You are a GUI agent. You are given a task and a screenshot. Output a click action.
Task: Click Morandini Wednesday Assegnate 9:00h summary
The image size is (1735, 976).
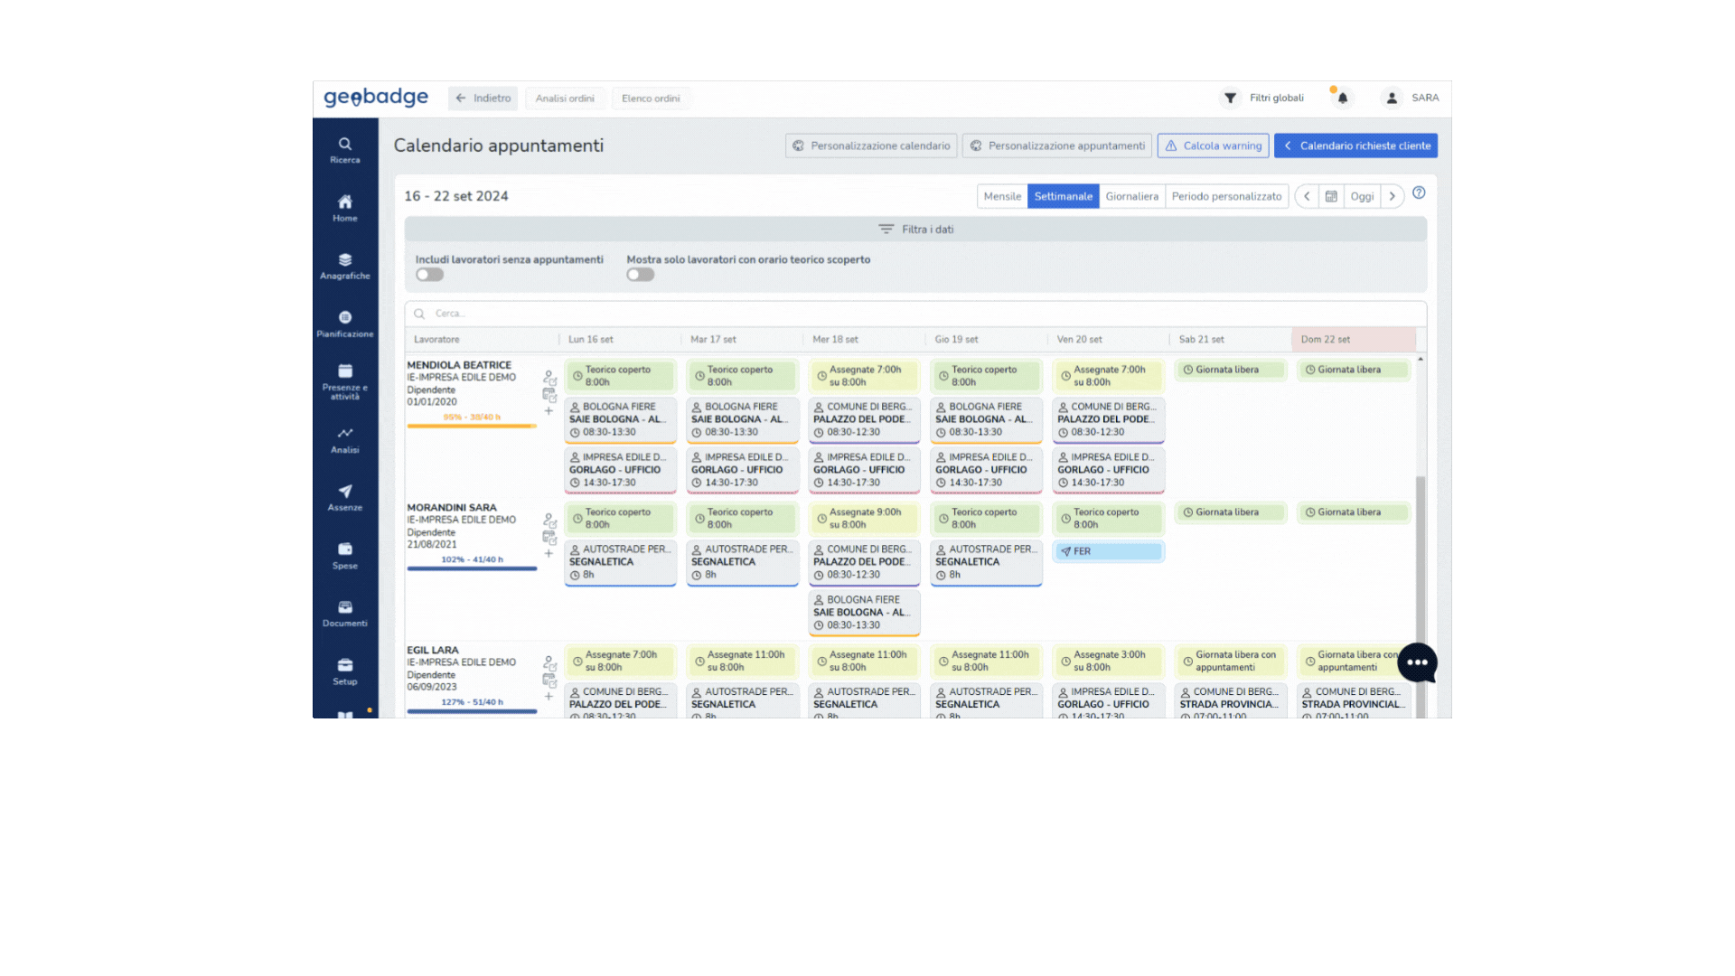864,519
